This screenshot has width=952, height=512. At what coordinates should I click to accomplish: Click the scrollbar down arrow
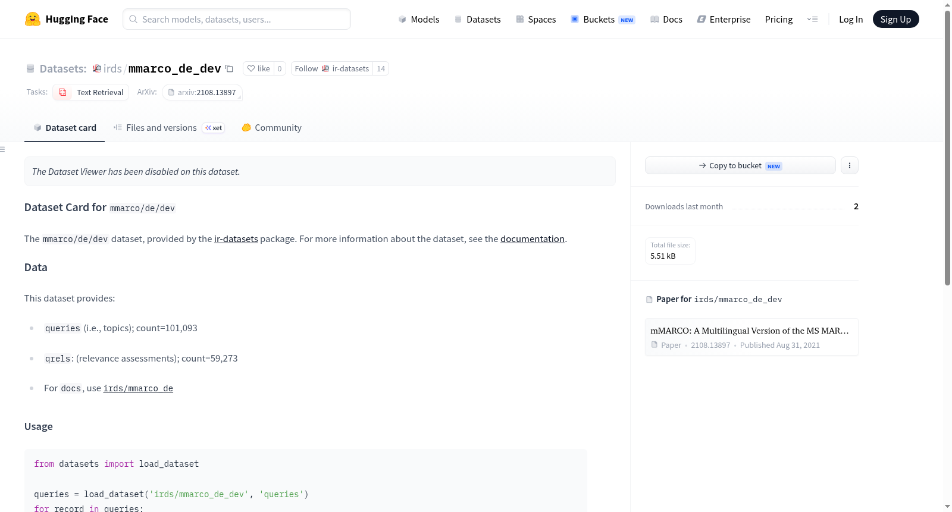coord(947,507)
